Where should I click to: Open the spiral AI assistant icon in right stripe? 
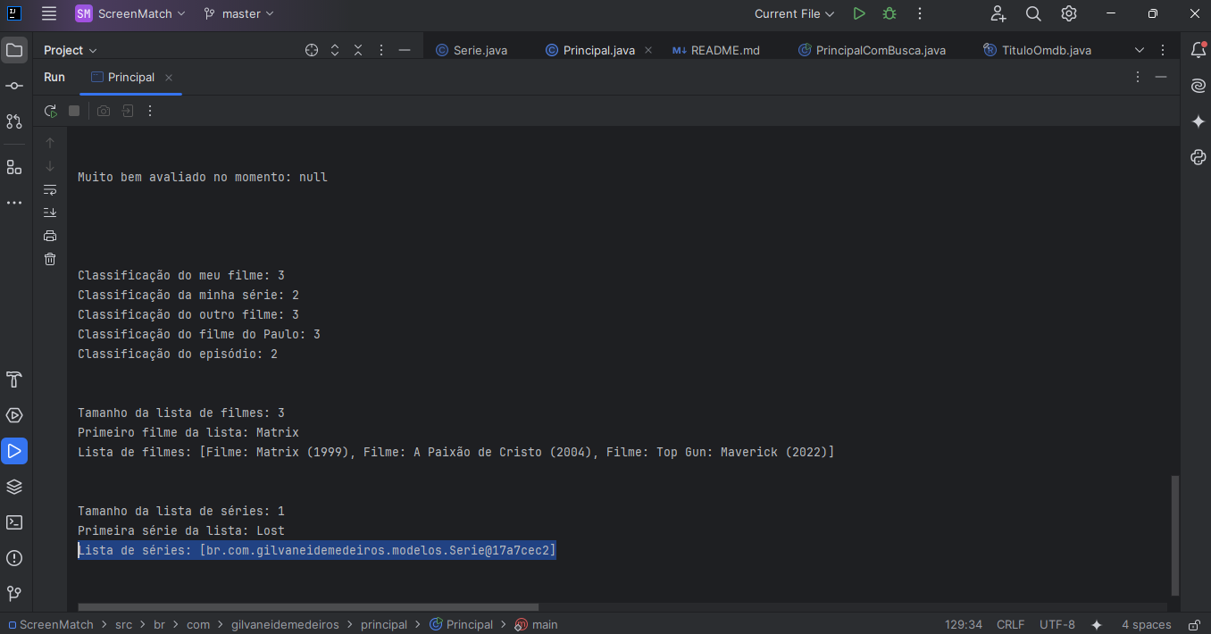pyautogui.click(x=1198, y=86)
